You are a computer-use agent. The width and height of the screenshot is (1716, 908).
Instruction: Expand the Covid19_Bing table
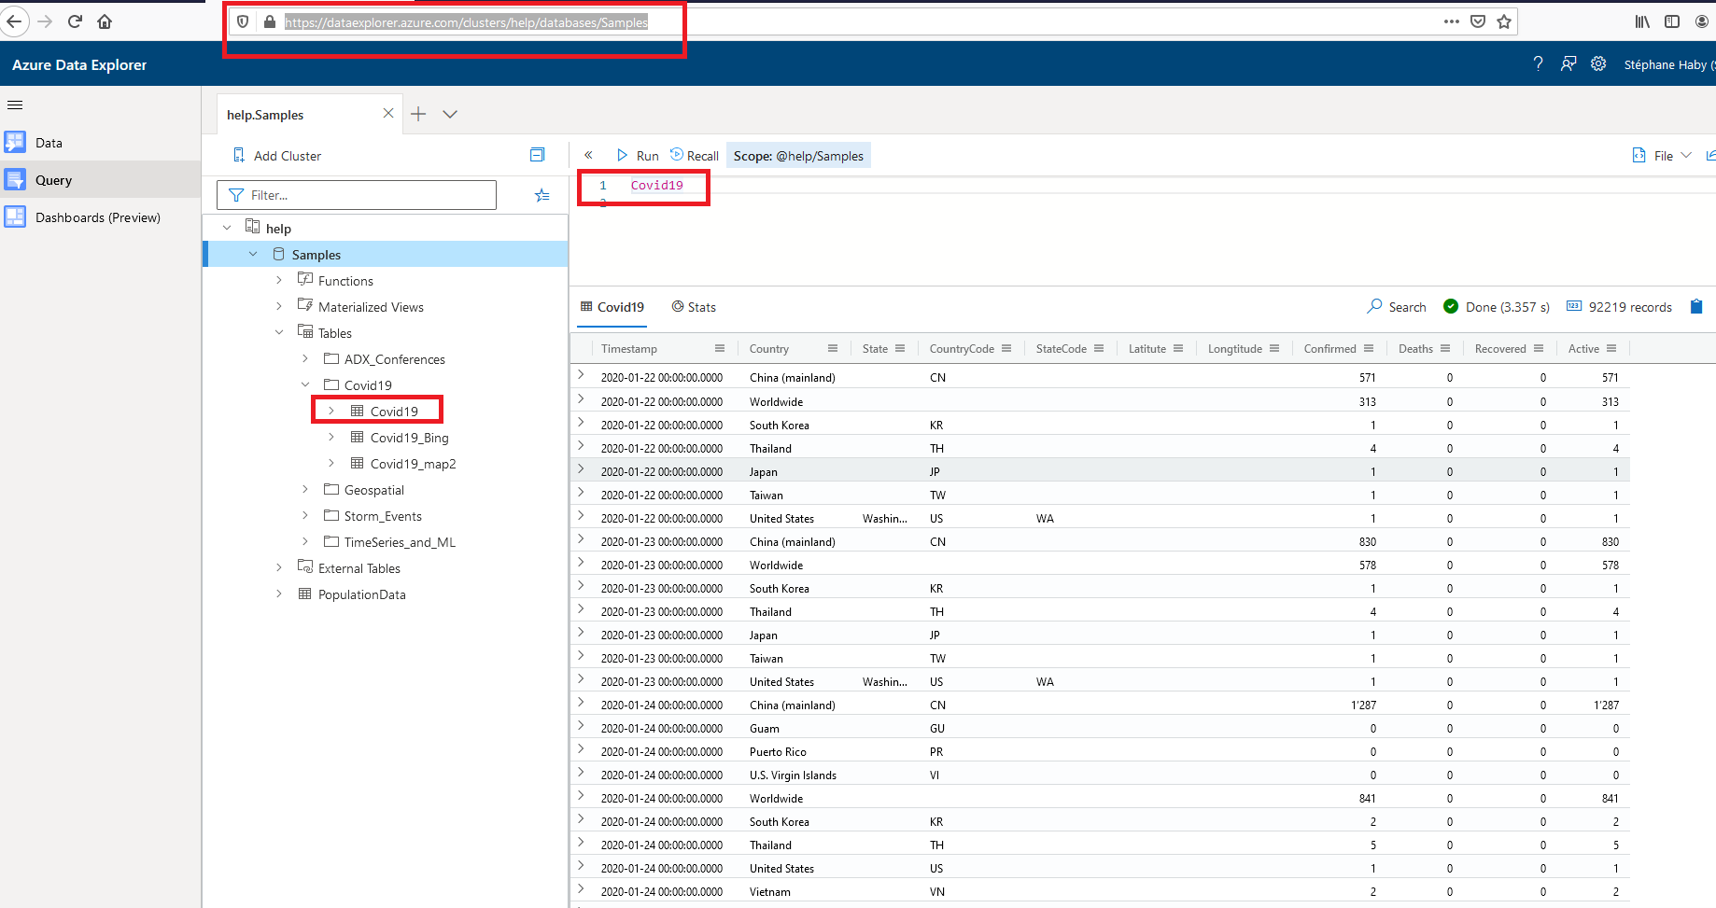(x=331, y=437)
